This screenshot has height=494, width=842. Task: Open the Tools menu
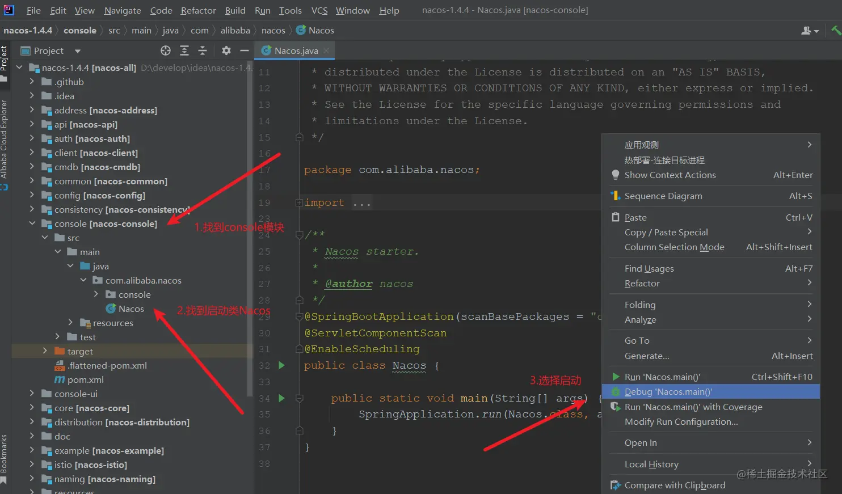[291, 10]
